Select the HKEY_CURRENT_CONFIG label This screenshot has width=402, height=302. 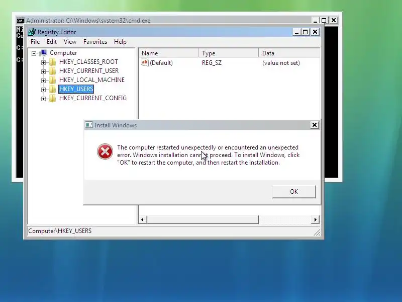93,98
